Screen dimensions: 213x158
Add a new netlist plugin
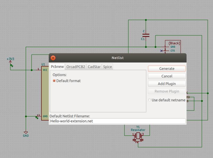click(166, 84)
